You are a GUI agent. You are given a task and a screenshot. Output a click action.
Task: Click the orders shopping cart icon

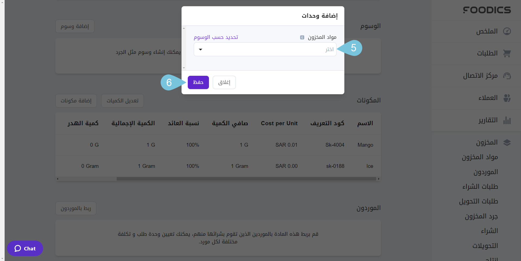507,54
